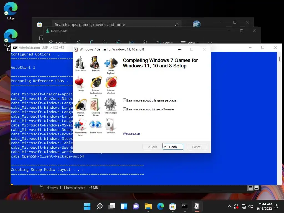Open Microsoft Store from the taskbar

(173, 206)
